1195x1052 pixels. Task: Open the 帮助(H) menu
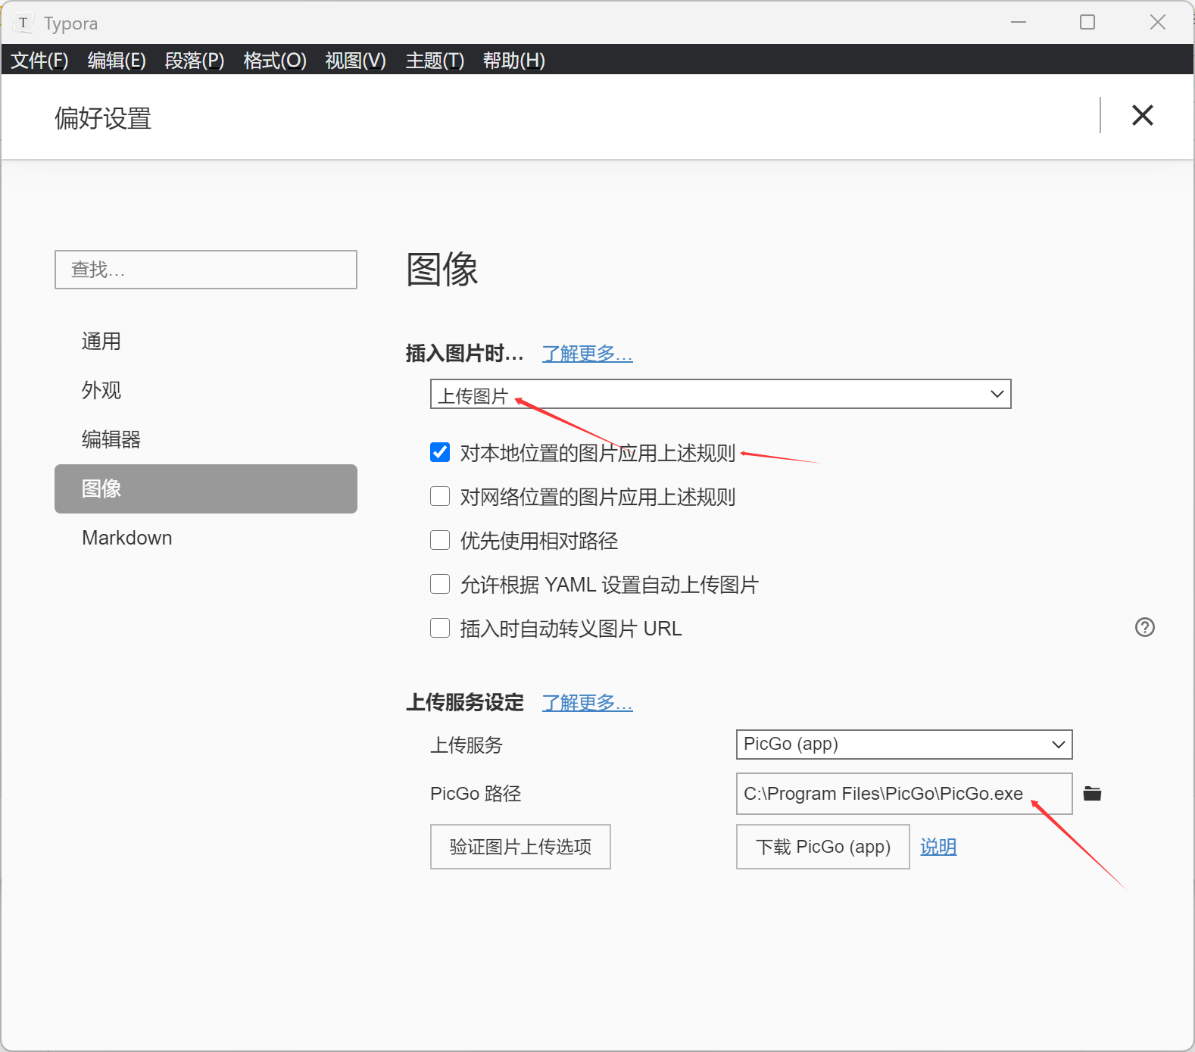click(x=513, y=60)
